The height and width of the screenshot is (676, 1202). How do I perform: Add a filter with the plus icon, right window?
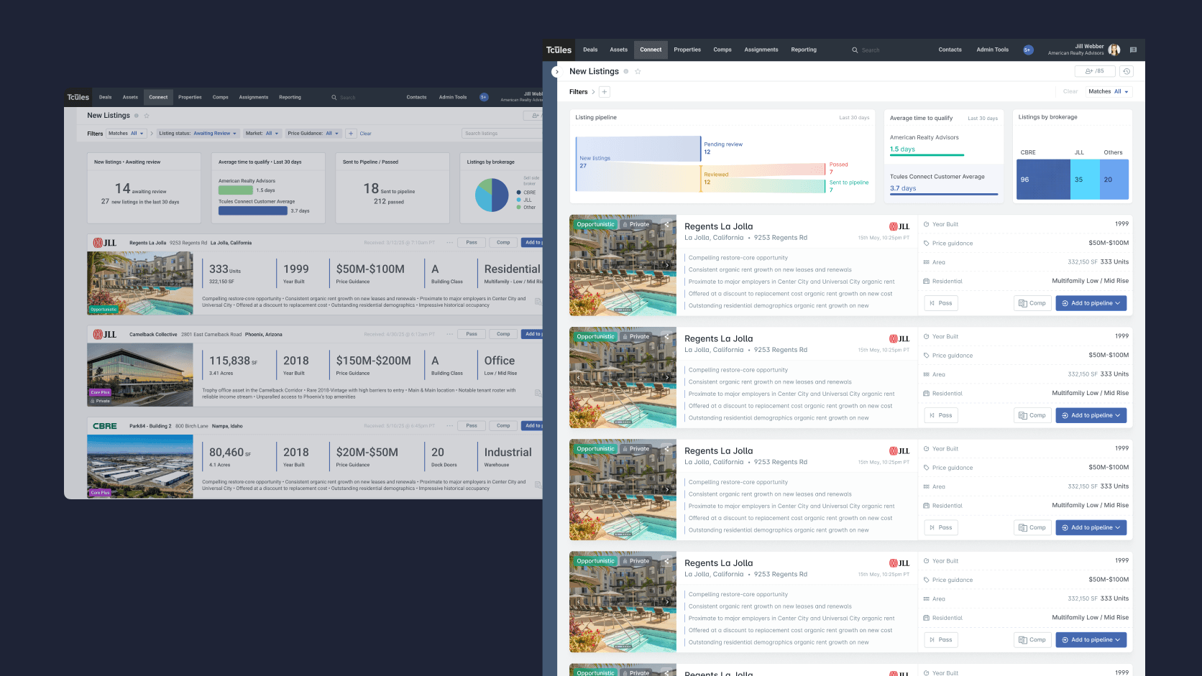point(605,92)
